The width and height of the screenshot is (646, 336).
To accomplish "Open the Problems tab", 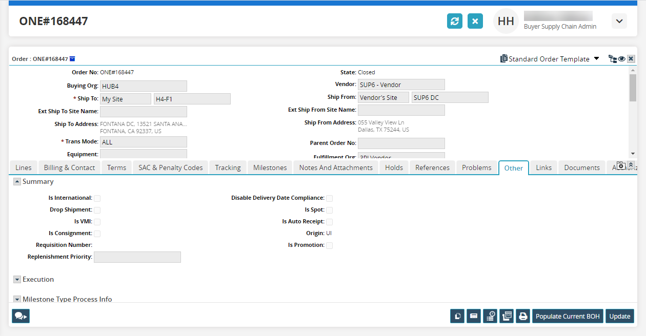I will (x=476, y=167).
